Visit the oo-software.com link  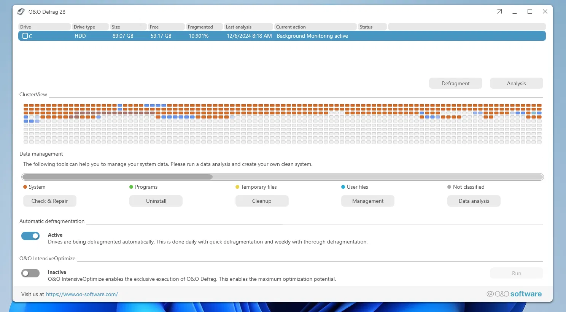82,294
